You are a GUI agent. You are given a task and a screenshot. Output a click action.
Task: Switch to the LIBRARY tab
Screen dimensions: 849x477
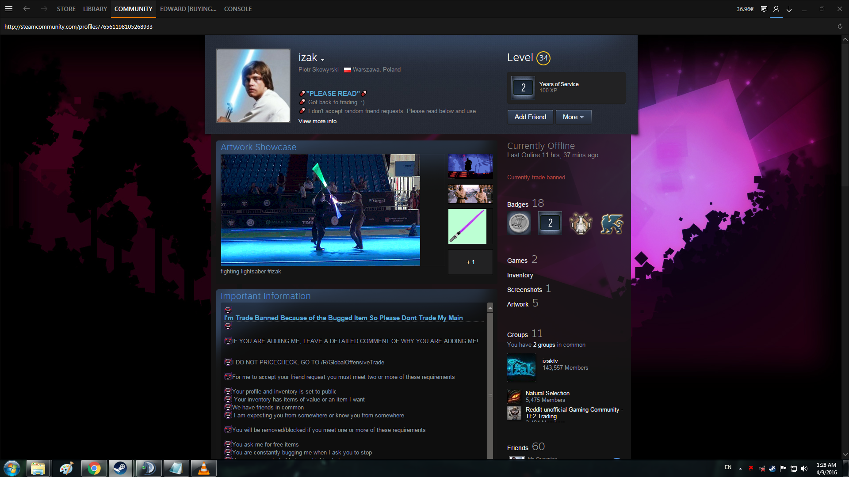click(95, 9)
